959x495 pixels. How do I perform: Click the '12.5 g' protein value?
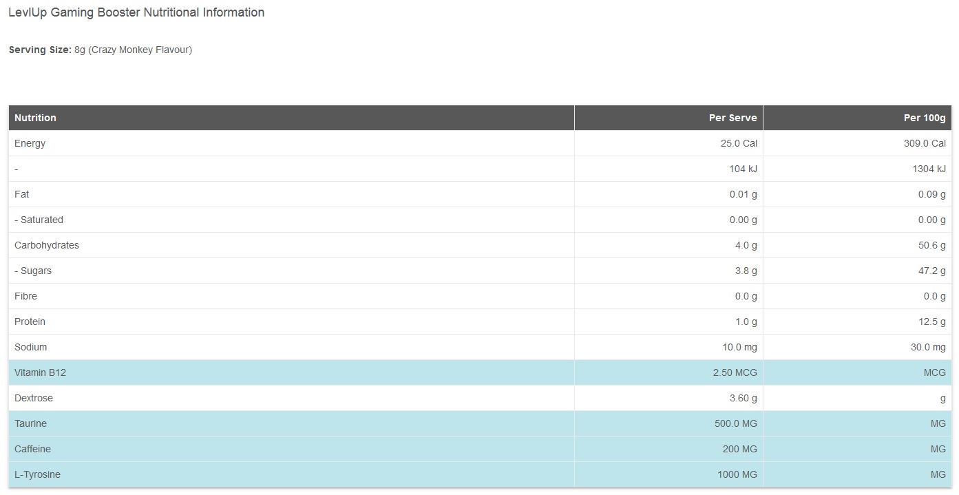pyautogui.click(x=932, y=322)
